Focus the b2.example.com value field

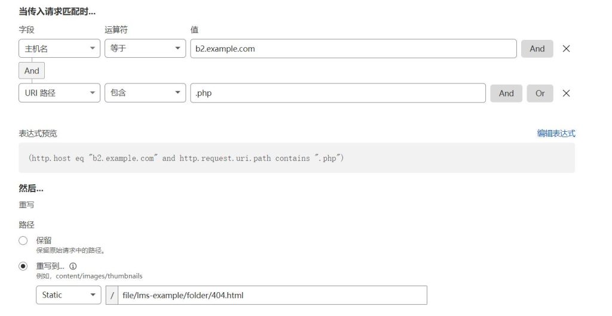click(x=353, y=49)
